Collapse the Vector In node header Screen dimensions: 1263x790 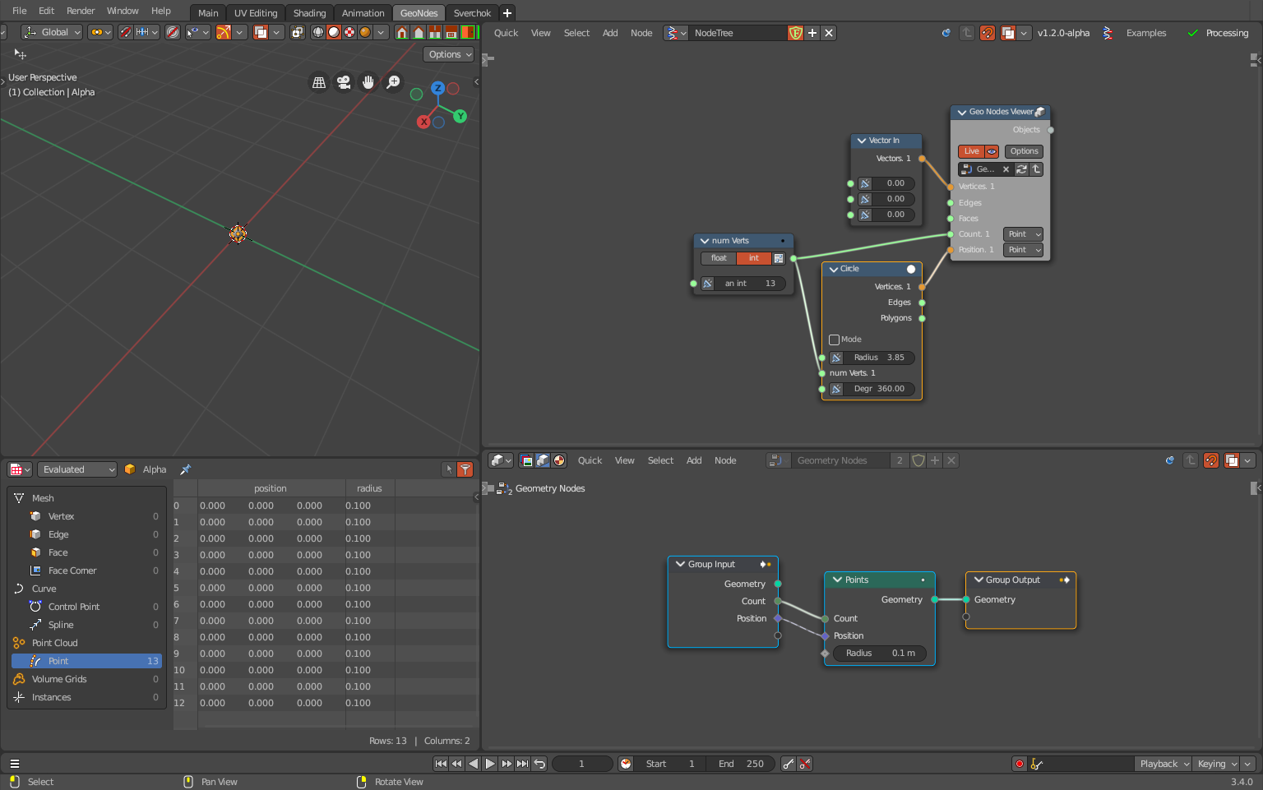click(862, 140)
